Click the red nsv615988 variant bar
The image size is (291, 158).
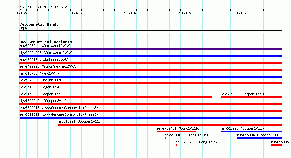116,97
